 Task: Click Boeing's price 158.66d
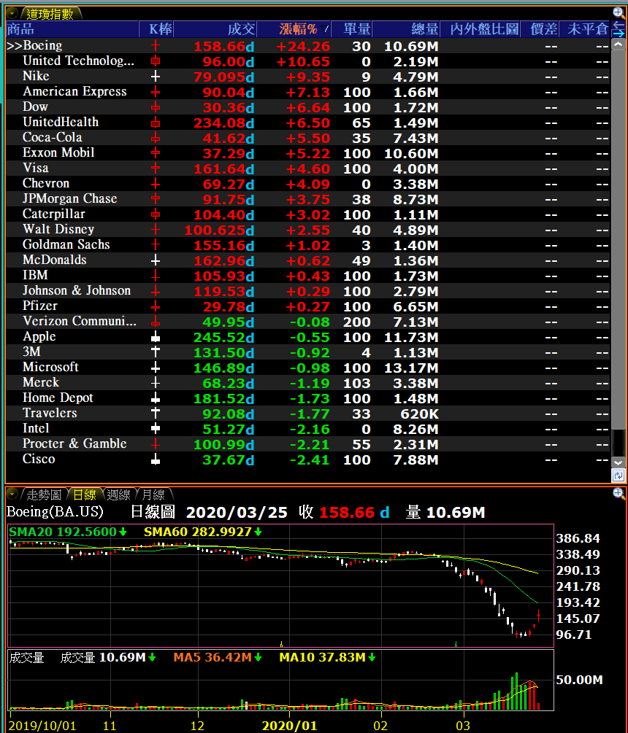pos(224,46)
